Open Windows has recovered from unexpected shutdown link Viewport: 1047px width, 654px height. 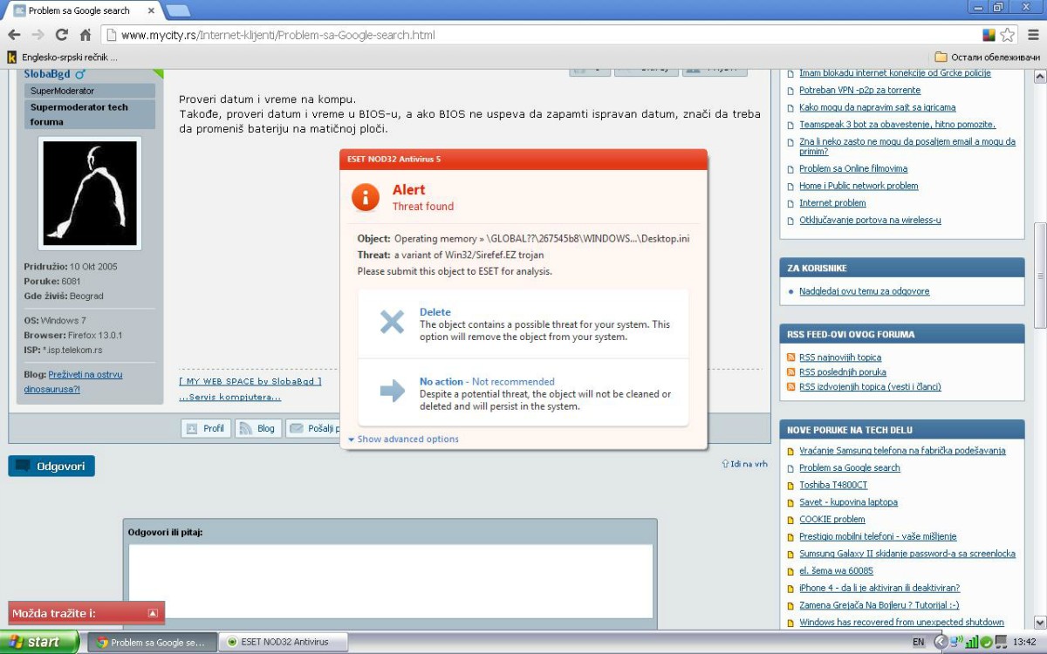point(901,623)
